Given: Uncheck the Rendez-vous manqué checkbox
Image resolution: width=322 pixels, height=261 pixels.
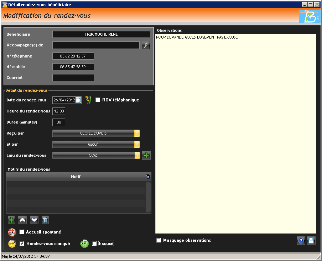Looking at the screenshot, I should coord(22,244).
